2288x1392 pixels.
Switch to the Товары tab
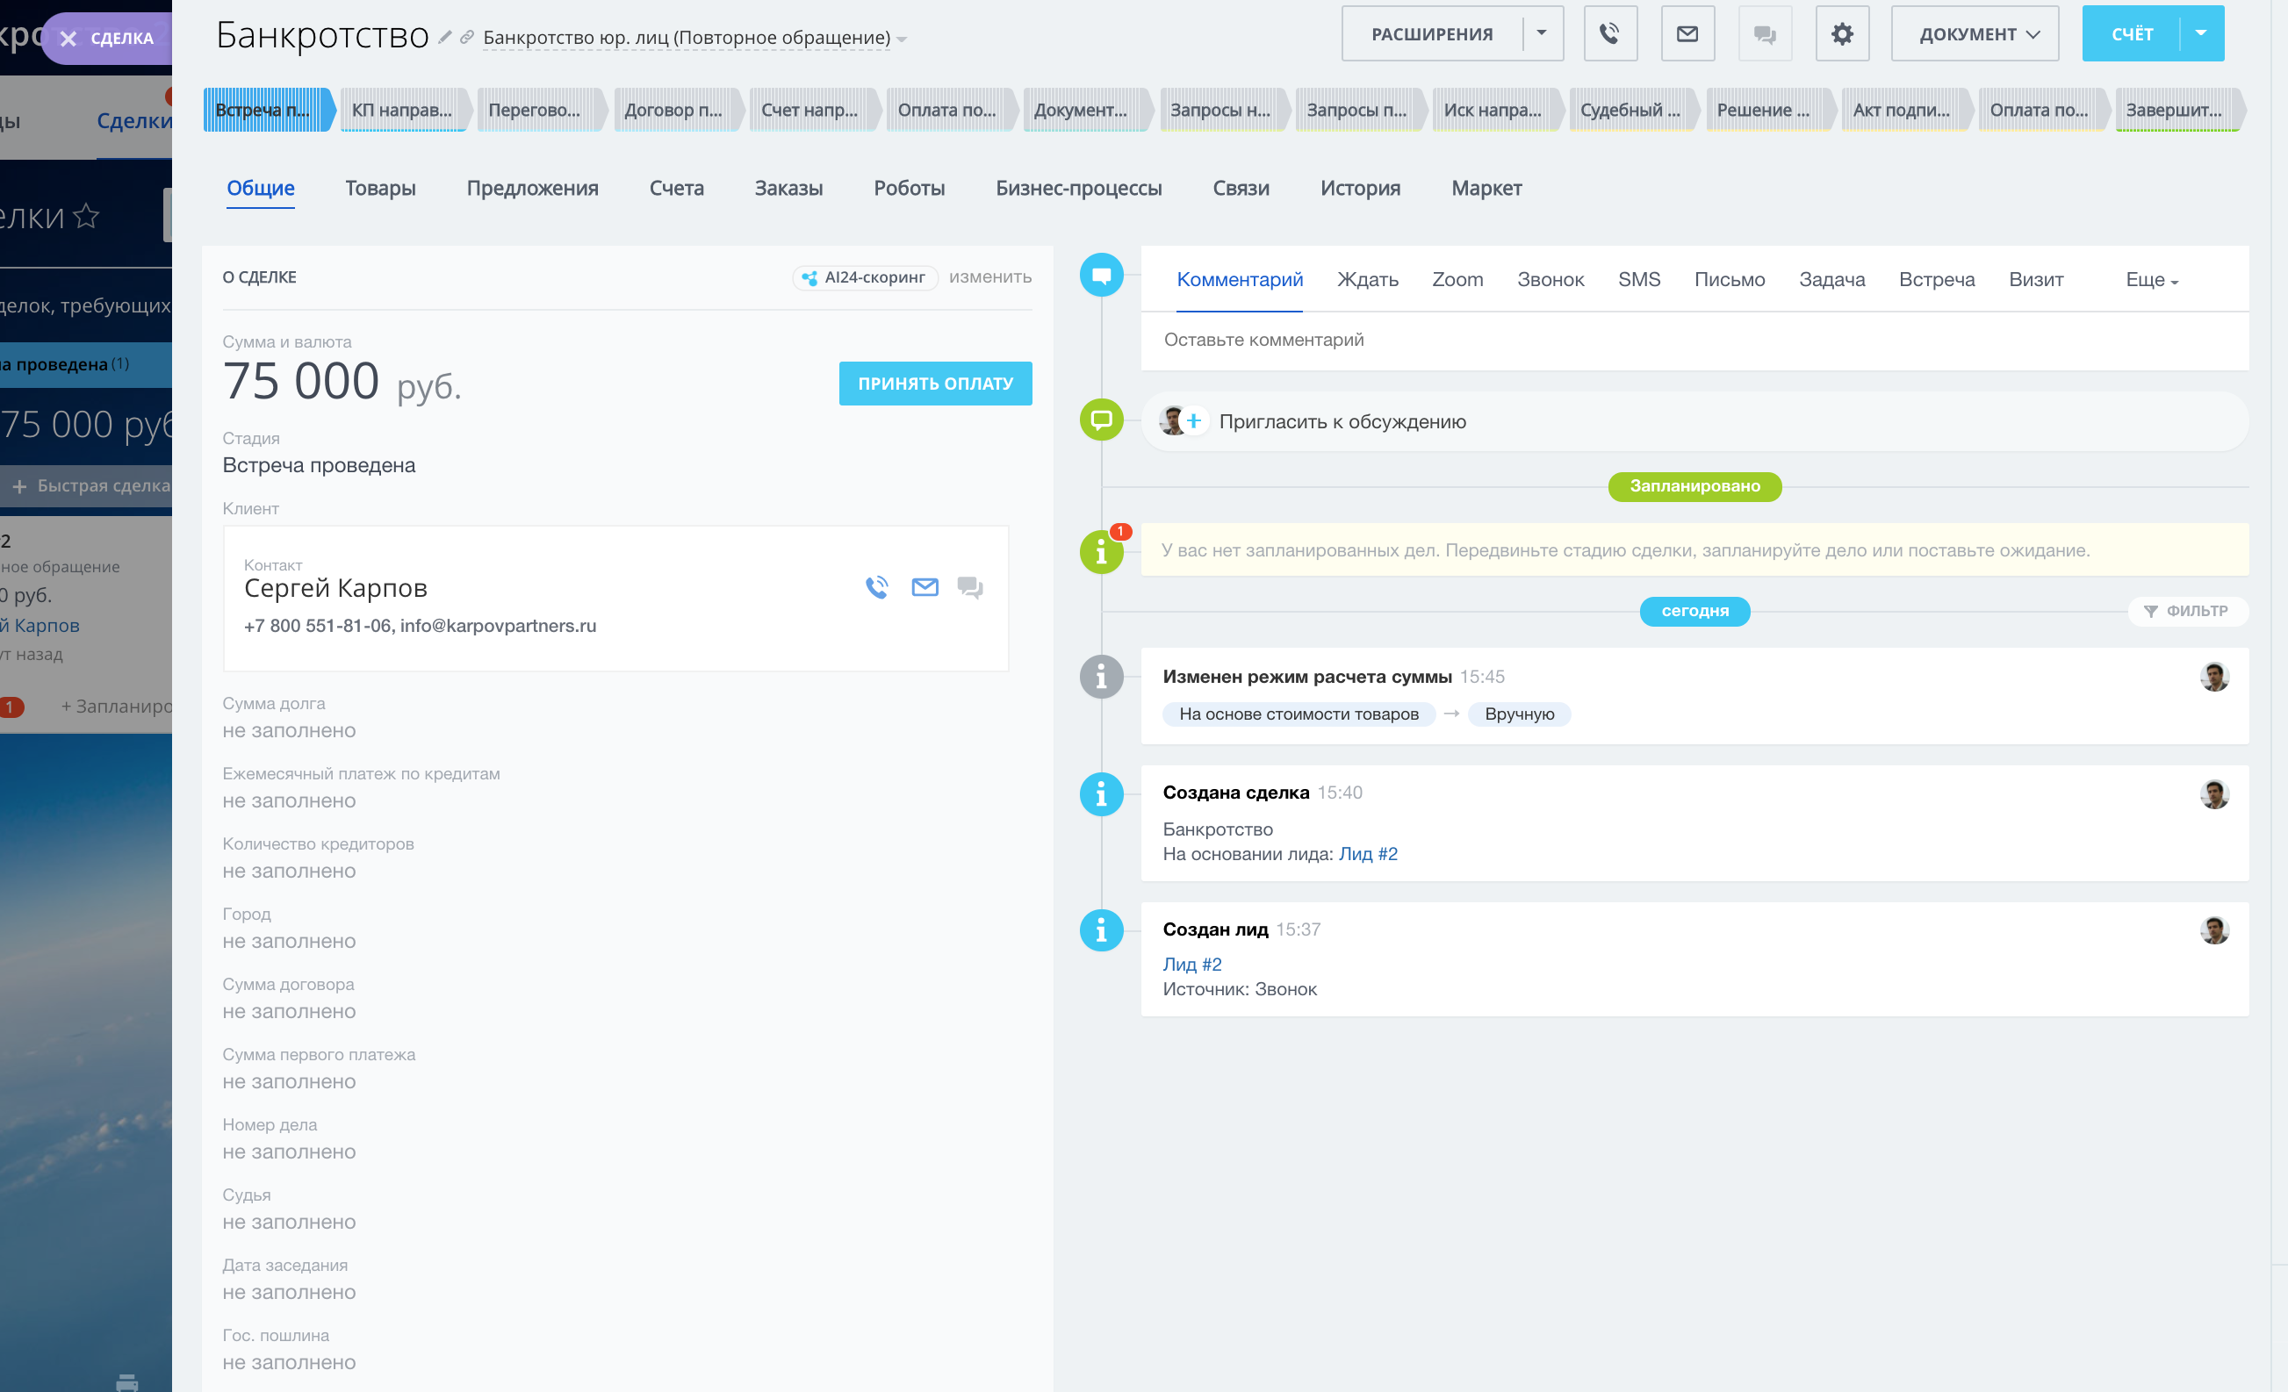380,189
